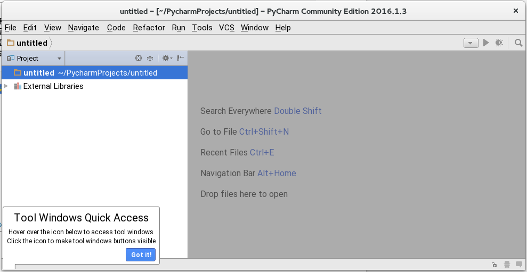Open the Edit menu
The height and width of the screenshot is (272, 527).
(x=30, y=28)
